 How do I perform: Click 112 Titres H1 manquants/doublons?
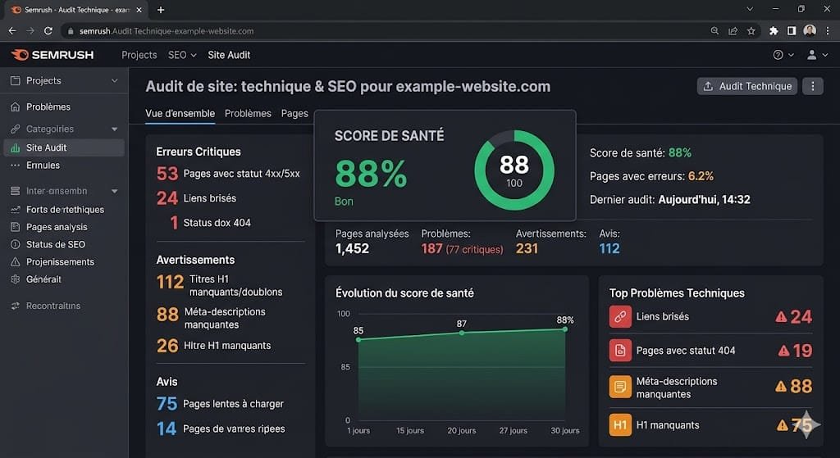tap(220, 285)
